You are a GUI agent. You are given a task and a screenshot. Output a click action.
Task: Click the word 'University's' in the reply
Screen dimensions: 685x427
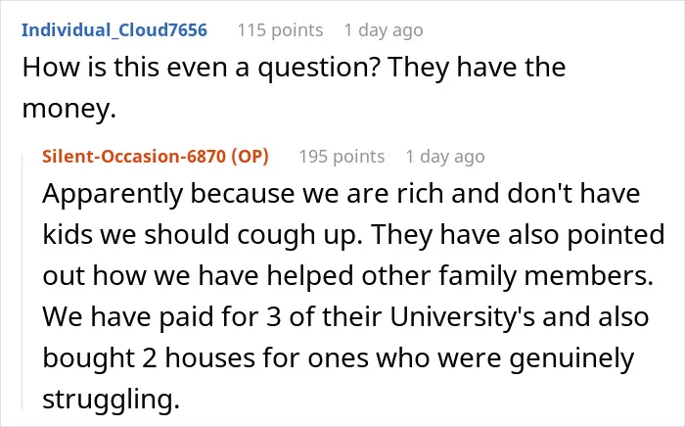pos(462,317)
